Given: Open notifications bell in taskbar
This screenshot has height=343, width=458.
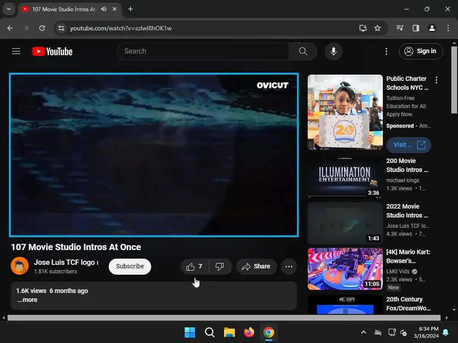Looking at the screenshot, I should point(445,332).
